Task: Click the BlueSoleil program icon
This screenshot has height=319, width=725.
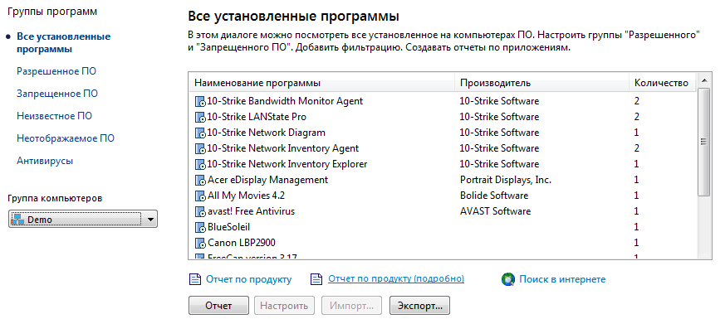Action: [x=200, y=227]
